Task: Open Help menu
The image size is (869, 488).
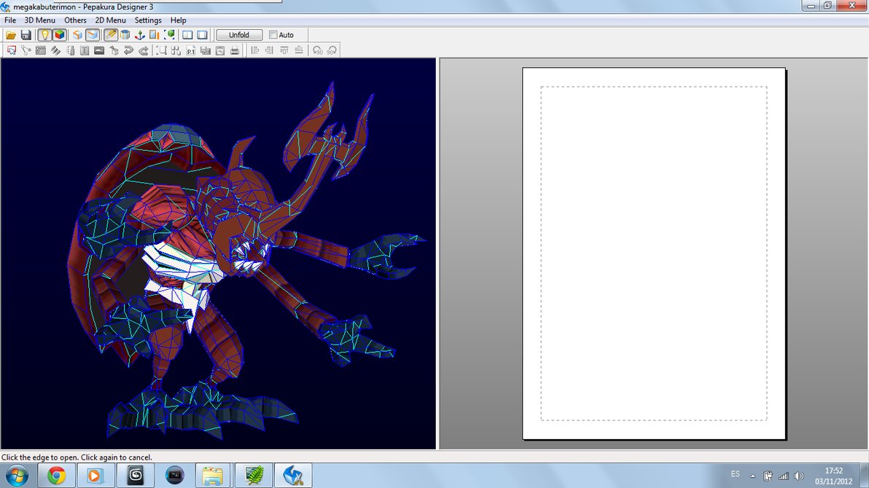Action: coord(178,20)
